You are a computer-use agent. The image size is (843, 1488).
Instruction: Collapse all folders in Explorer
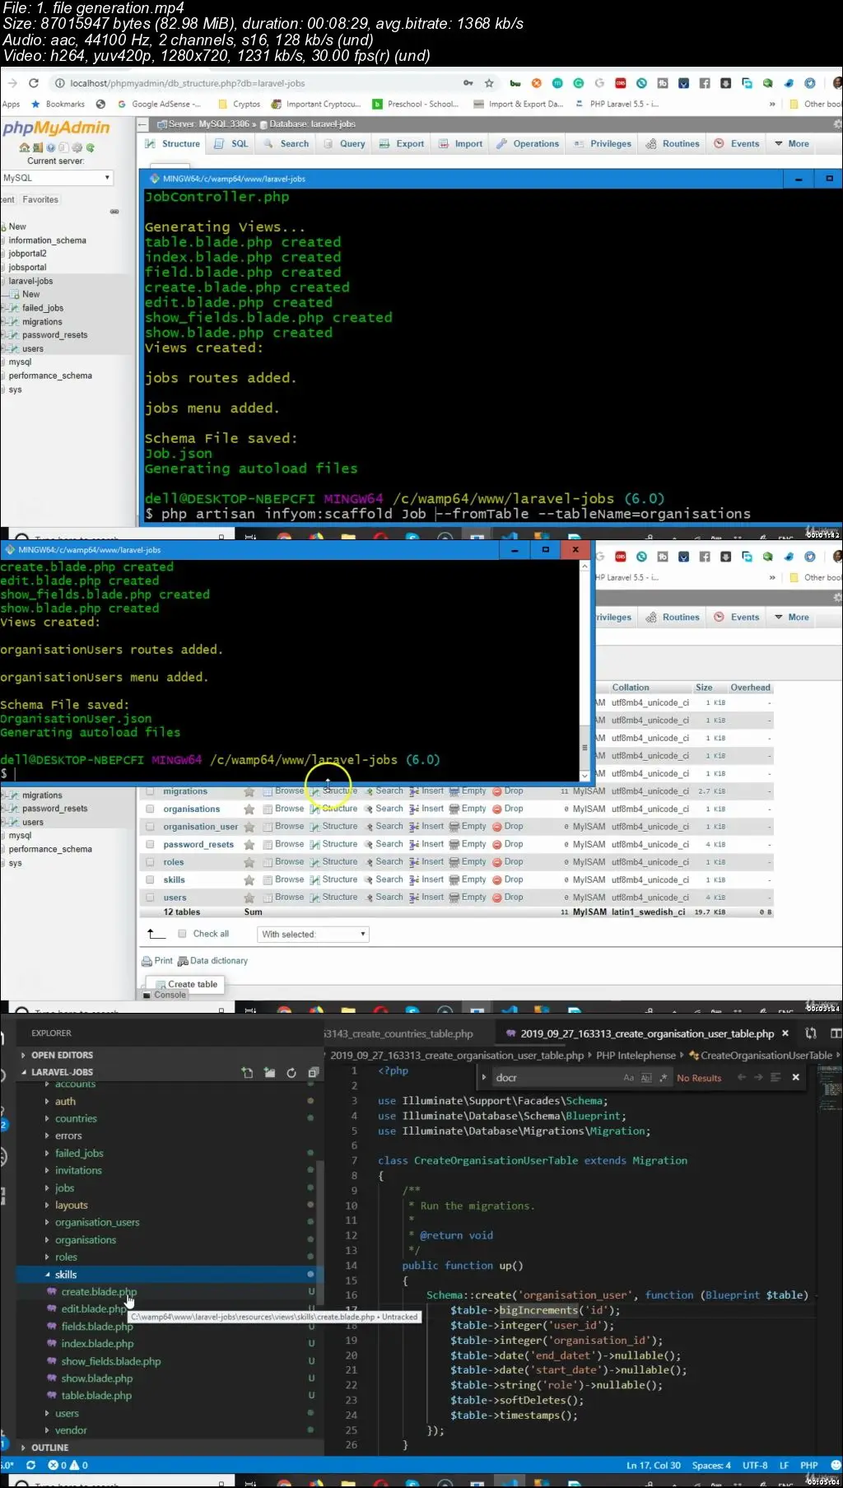coord(314,1073)
